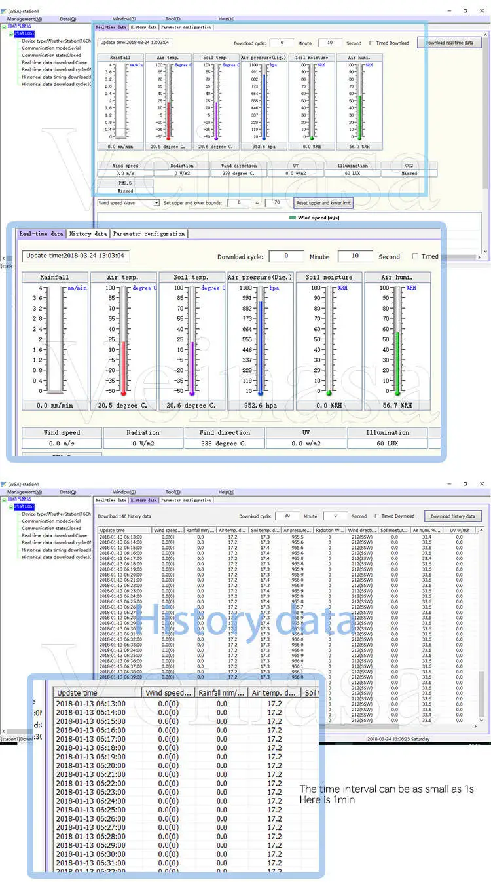Image resolution: width=491 pixels, height=891 pixels.
Task: Select 2018-01-13 06:20:00 row in enlarged history inset
Action: click(187, 765)
